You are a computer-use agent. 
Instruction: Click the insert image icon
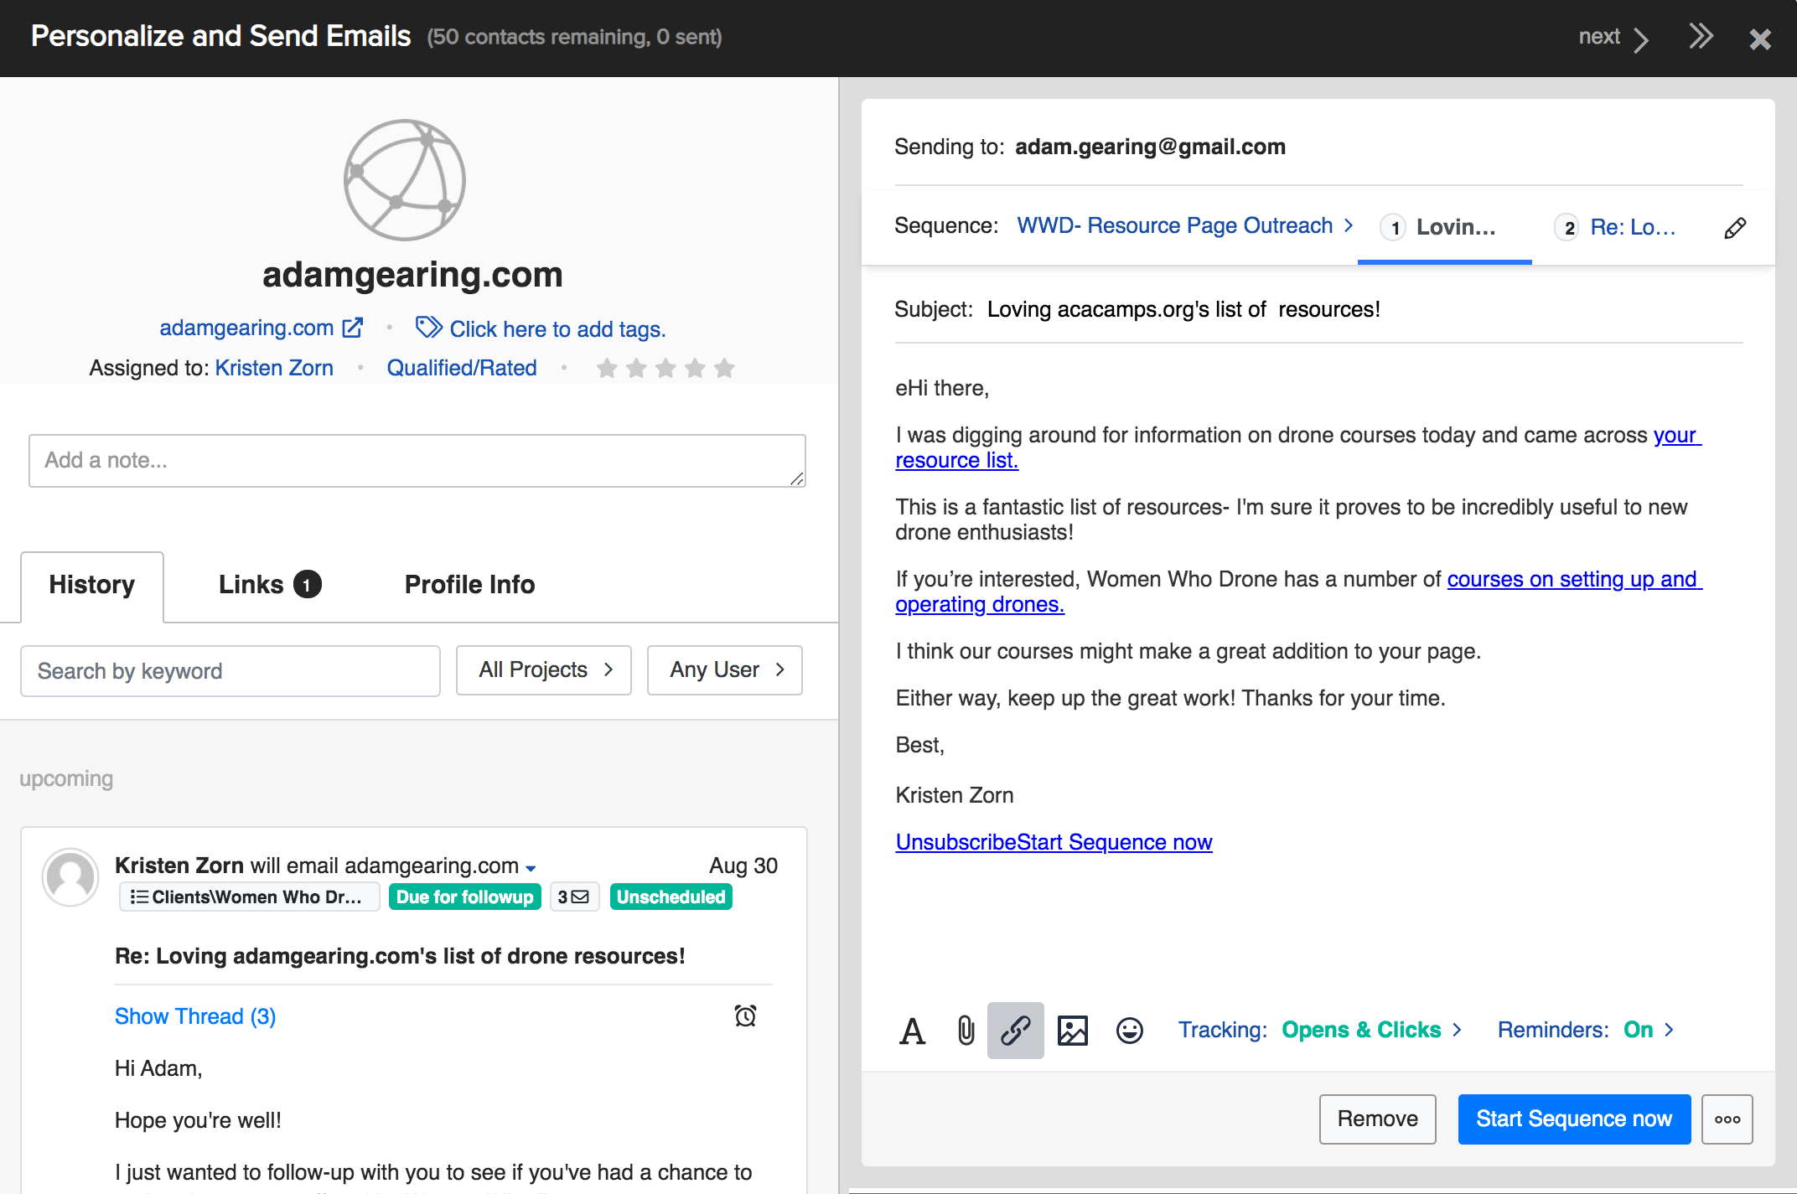(1072, 1031)
